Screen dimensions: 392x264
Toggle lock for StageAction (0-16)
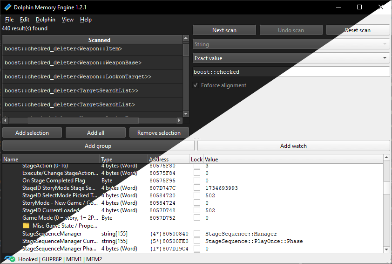click(197, 166)
